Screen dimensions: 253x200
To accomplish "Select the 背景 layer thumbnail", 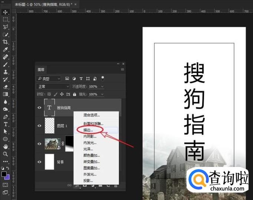I will pyautogui.click(x=49, y=162).
